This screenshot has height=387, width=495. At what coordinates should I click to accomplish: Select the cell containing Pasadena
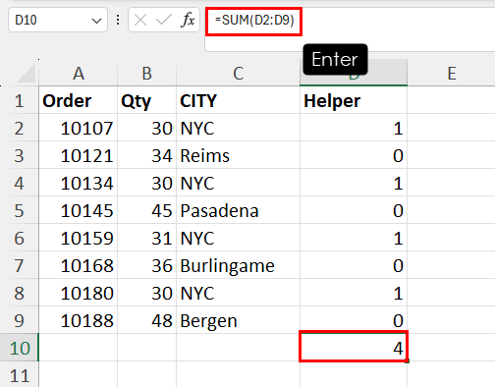point(238,210)
